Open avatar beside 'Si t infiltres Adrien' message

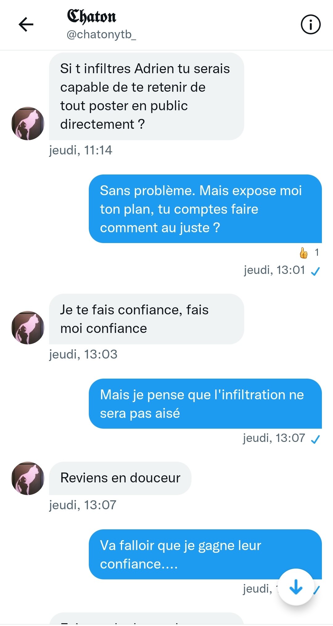(x=28, y=124)
